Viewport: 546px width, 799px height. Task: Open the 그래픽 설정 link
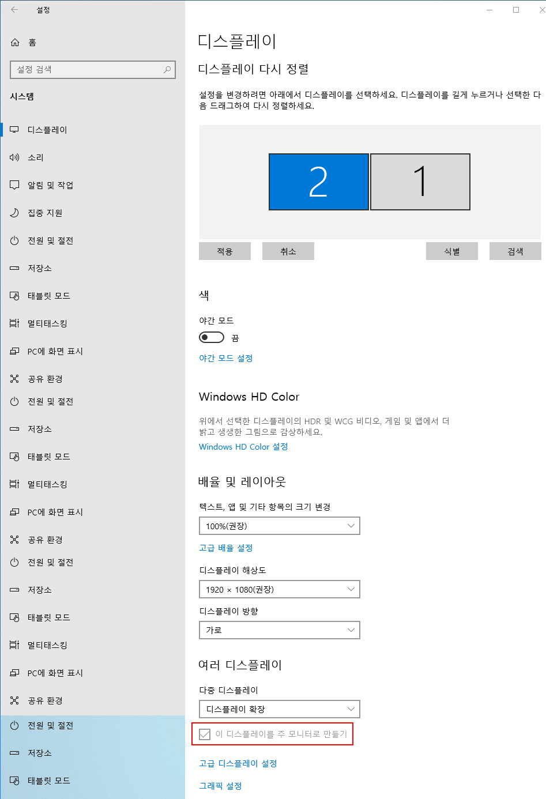(x=220, y=786)
